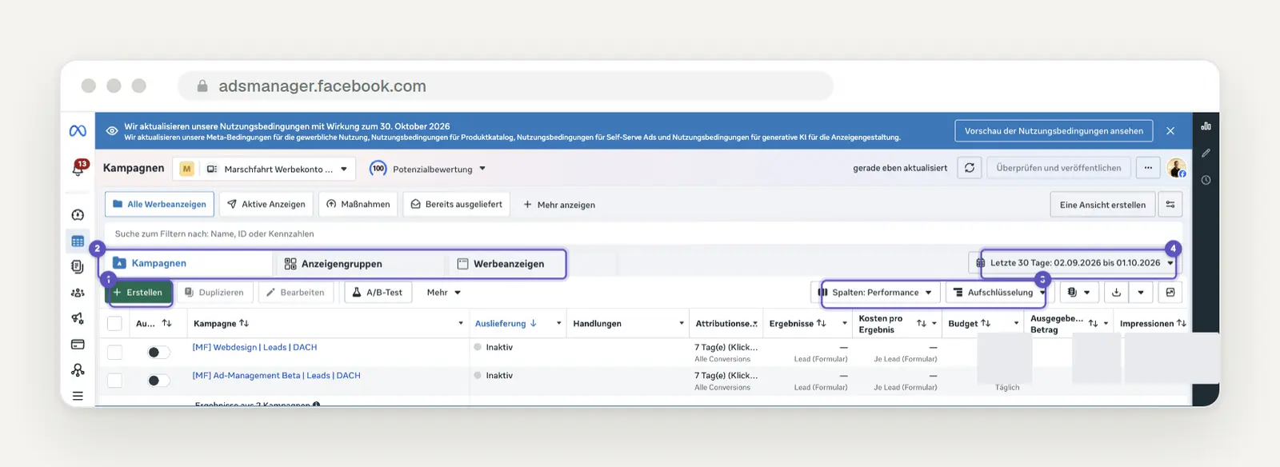
Task: Close the terms update banner with X
Action: 1170,131
